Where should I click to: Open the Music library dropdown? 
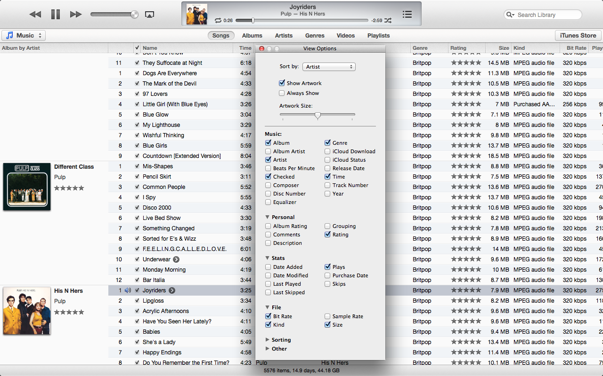pos(24,35)
